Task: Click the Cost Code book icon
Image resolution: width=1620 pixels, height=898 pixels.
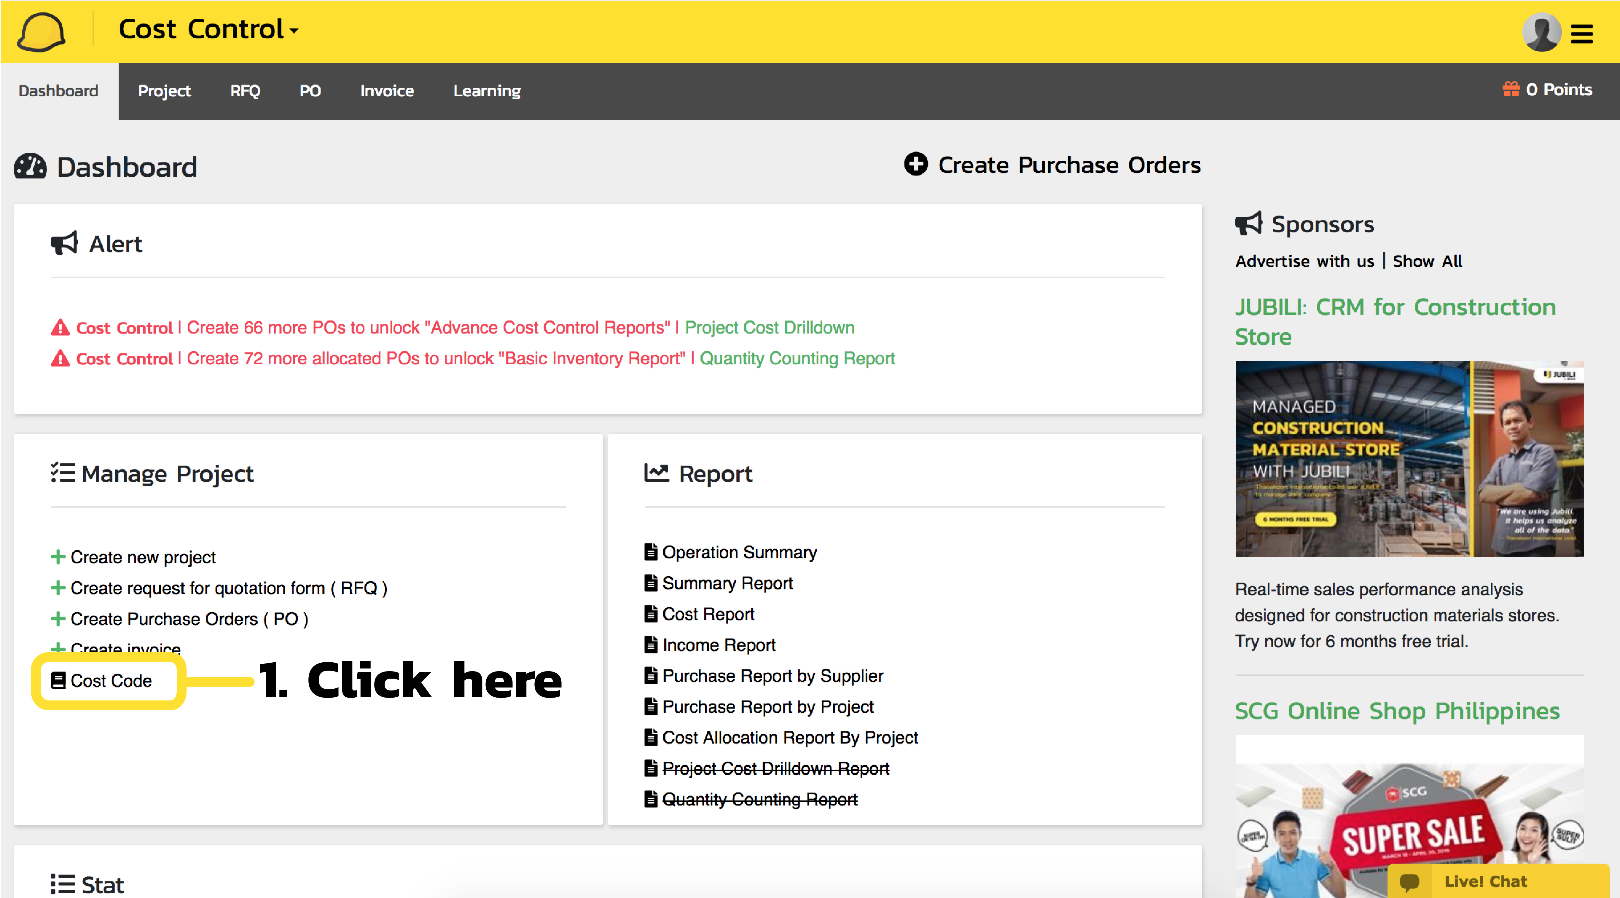Action: (58, 680)
